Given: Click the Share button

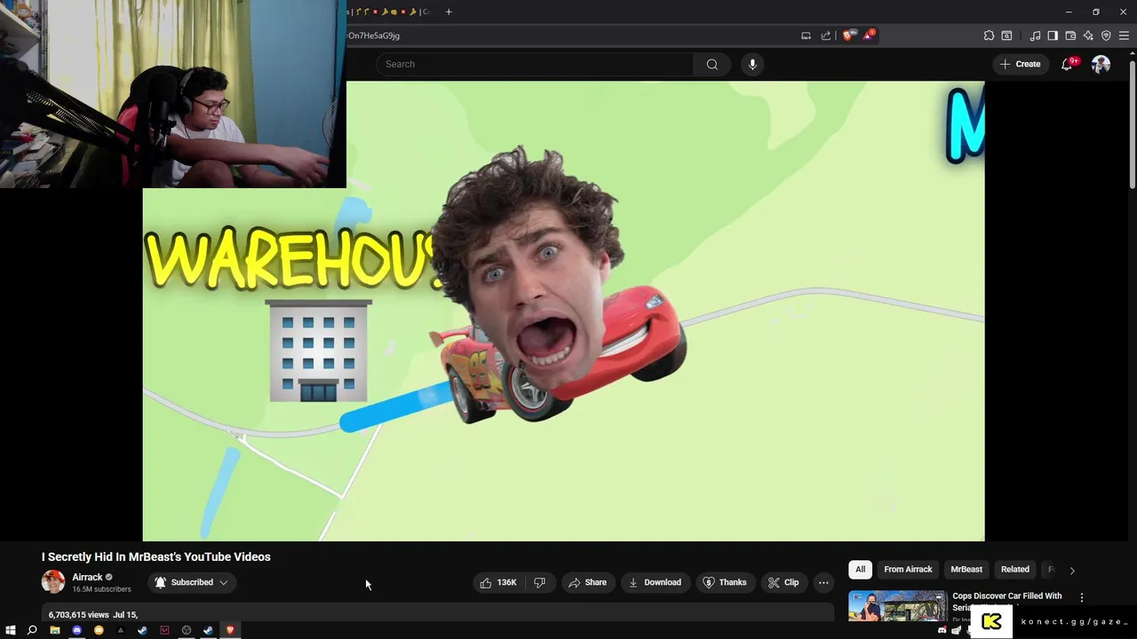Looking at the screenshot, I should point(587,582).
